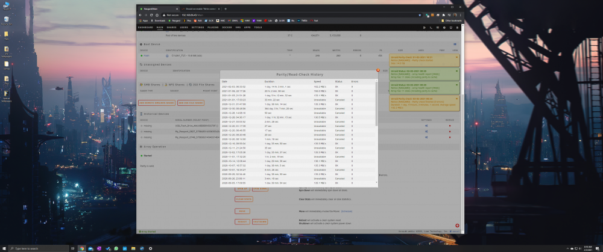603x252 pixels.
Task: Open the Flash boot device link
Action: coord(147,55)
